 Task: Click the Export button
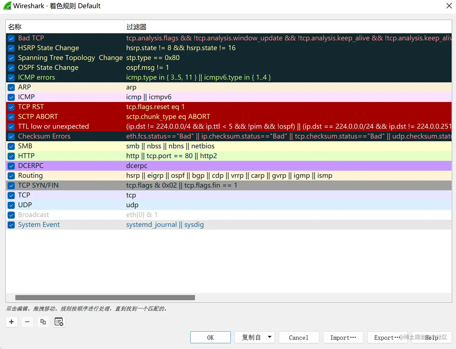click(x=387, y=337)
